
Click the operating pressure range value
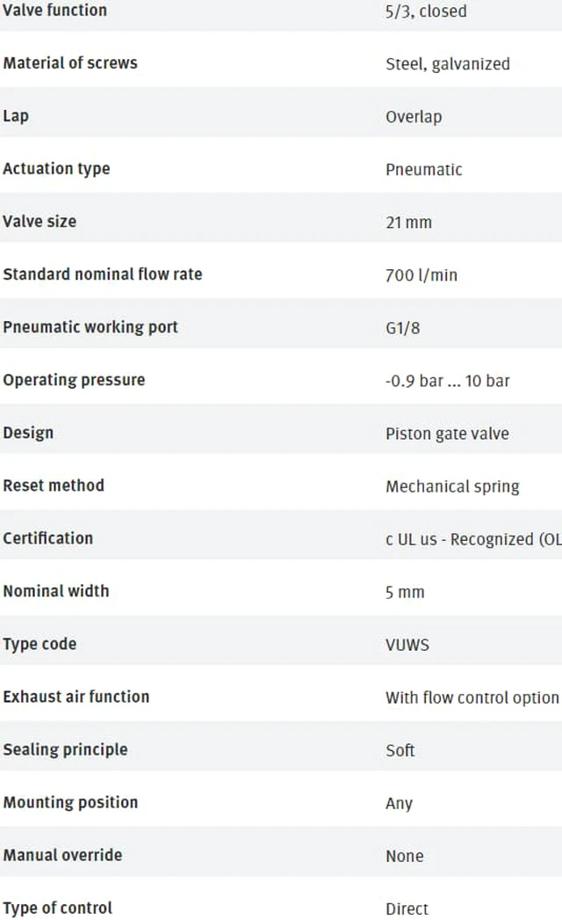point(448,381)
